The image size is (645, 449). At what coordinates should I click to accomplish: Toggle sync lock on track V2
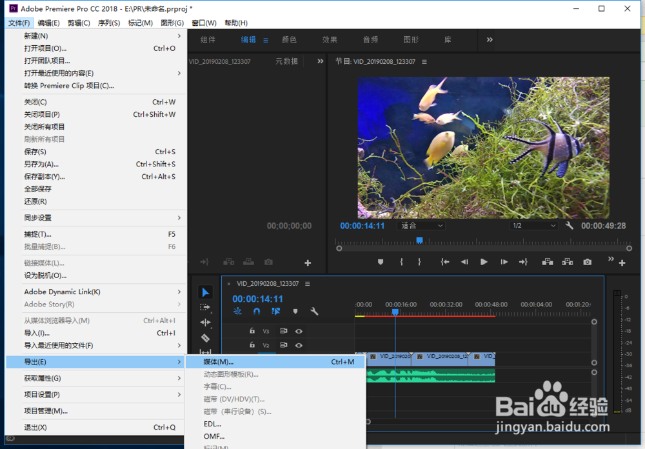(283, 345)
